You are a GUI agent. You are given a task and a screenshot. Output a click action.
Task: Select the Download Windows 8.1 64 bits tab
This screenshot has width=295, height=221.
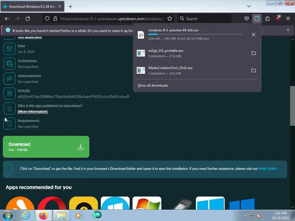tap(32, 7)
